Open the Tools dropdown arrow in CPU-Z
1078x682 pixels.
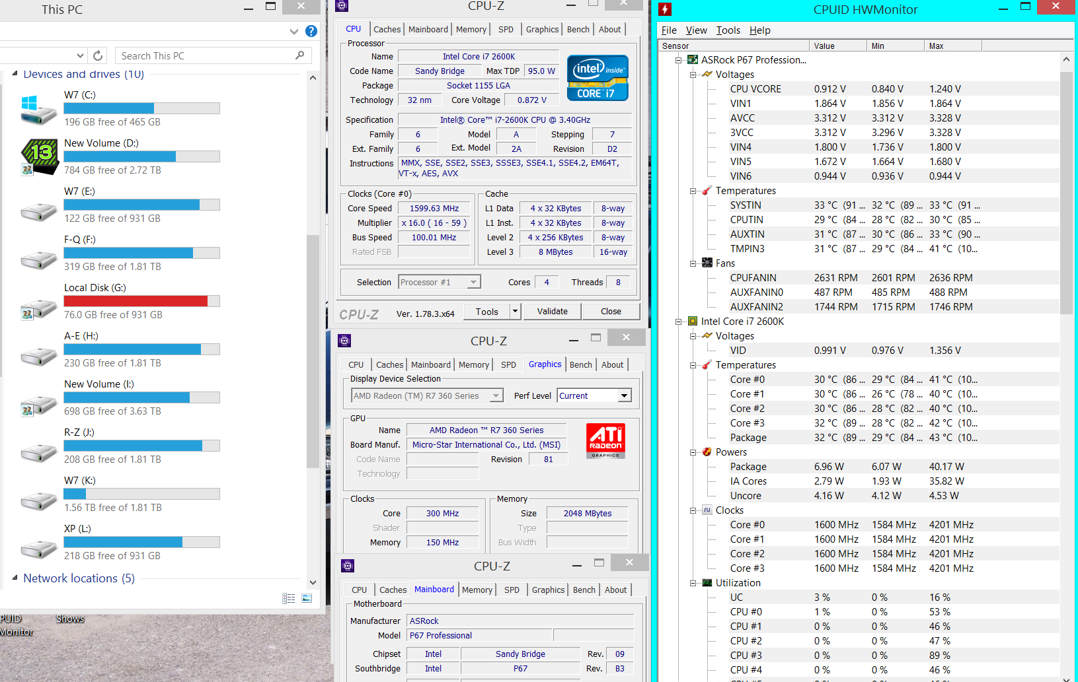[x=516, y=311]
